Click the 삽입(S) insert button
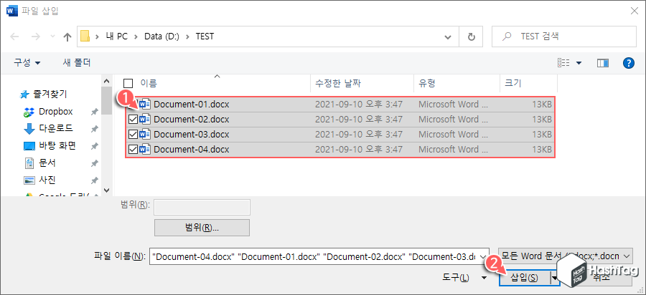The width and height of the screenshot is (646, 295). pyautogui.click(x=524, y=278)
